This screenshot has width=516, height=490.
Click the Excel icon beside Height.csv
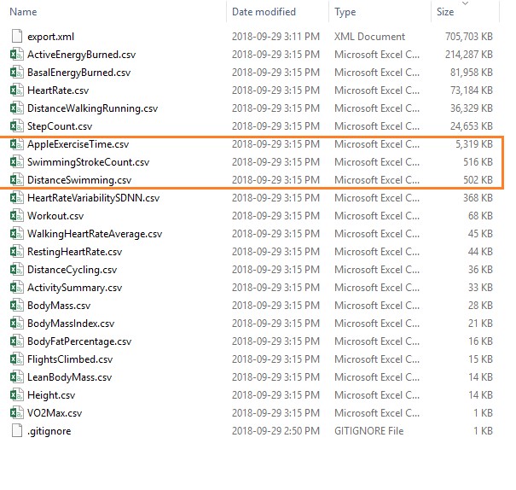[17, 395]
